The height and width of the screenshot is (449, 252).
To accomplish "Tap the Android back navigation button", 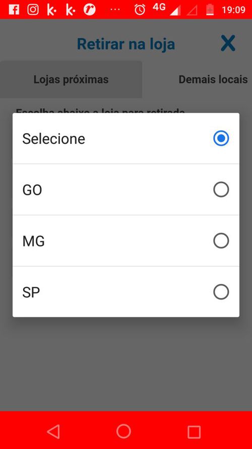I will (53, 431).
